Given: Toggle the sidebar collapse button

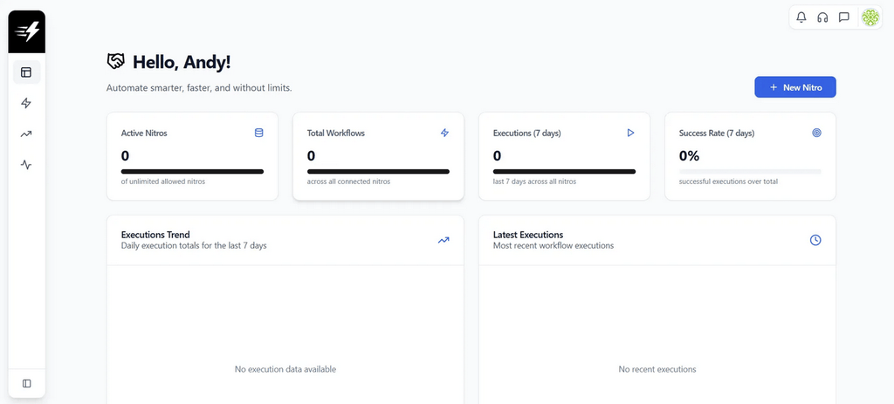Looking at the screenshot, I should click(26, 383).
